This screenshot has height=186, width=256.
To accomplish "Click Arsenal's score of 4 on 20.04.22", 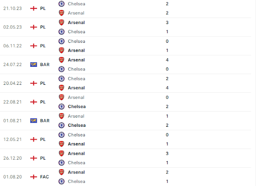I will (x=167, y=88).
